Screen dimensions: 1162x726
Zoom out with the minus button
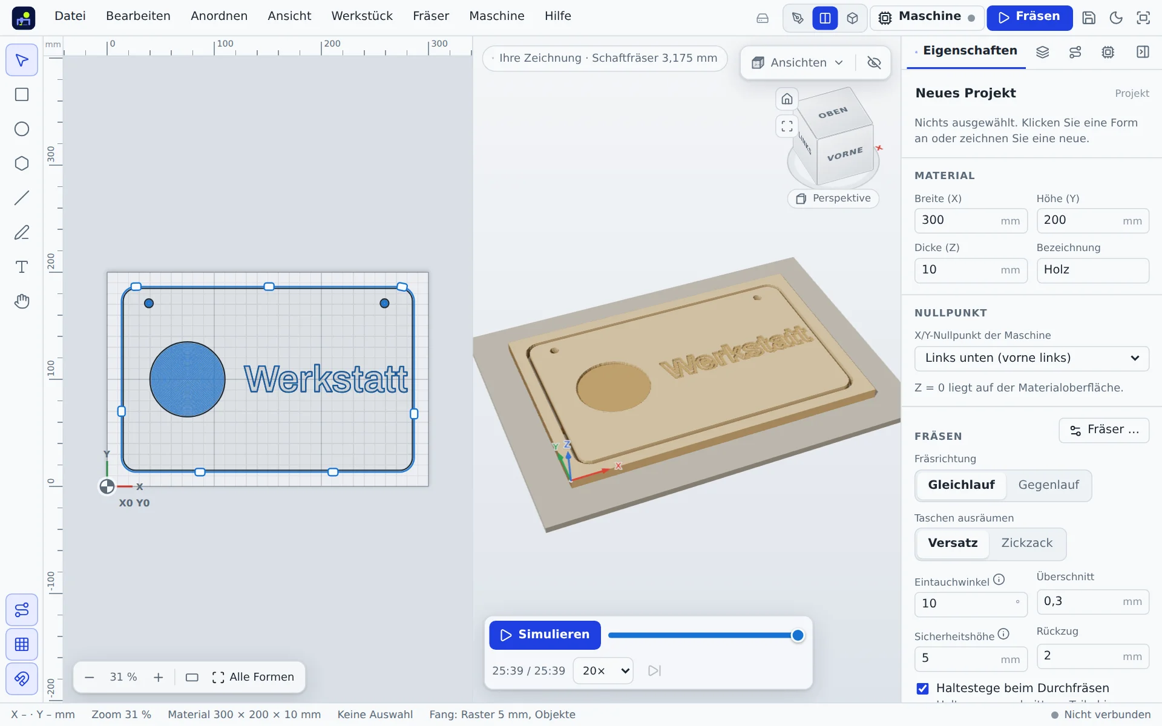[x=90, y=677]
